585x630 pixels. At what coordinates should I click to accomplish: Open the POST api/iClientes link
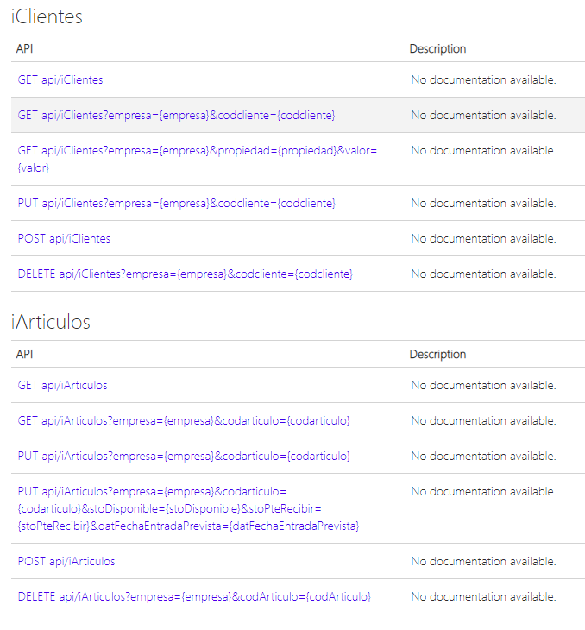pyautogui.click(x=64, y=238)
